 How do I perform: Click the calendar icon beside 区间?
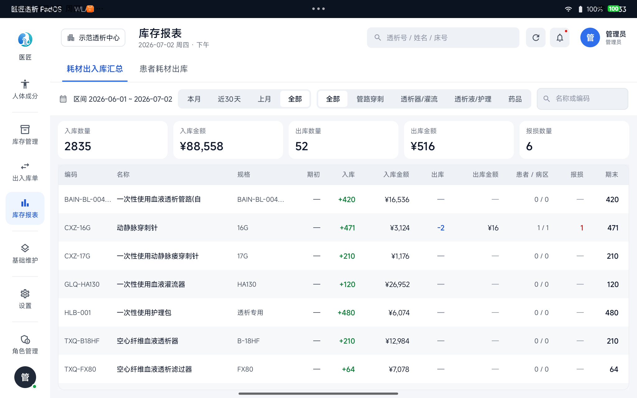point(63,99)
